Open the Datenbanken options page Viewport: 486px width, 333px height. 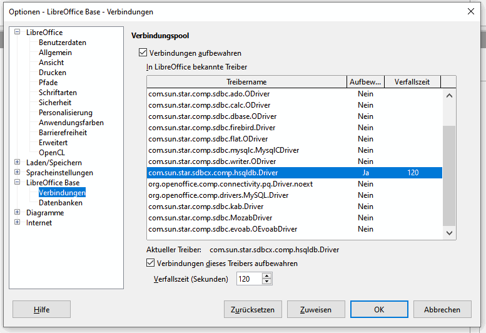[61, 202]
